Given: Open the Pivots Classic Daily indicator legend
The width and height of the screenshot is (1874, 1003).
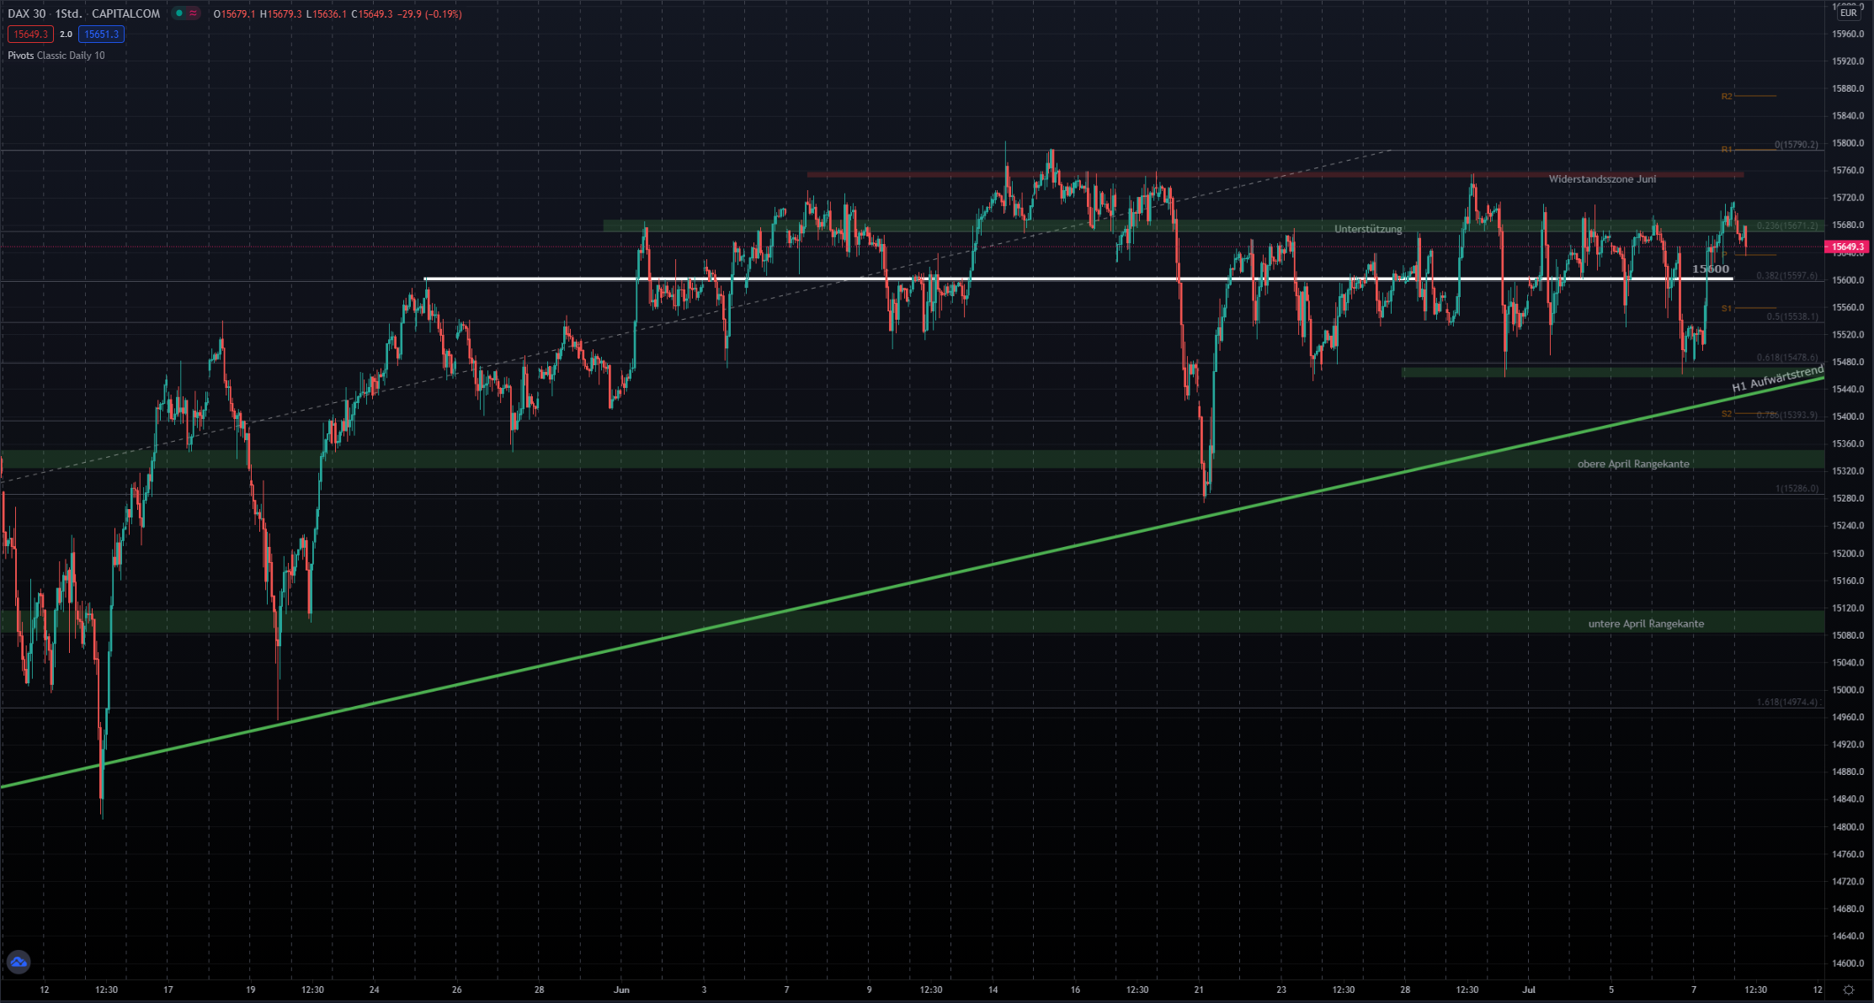Looking at the screenshot, I should (56, 56).
